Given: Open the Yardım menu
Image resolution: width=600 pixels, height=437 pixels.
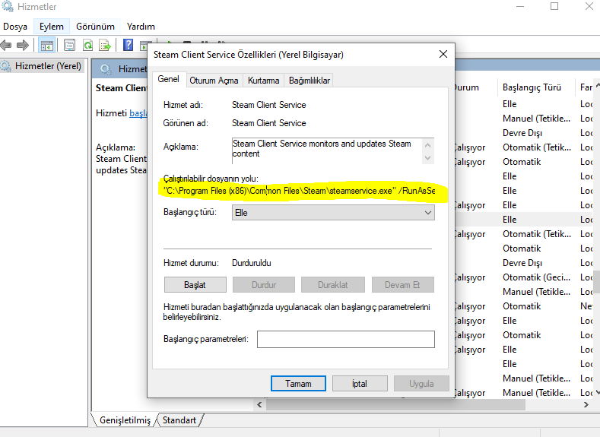Looking at the screenshot, I should click(141, 27).
